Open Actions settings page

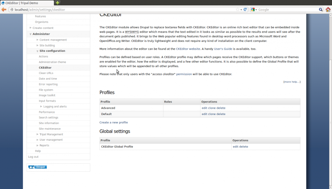(x=44, y=56)
